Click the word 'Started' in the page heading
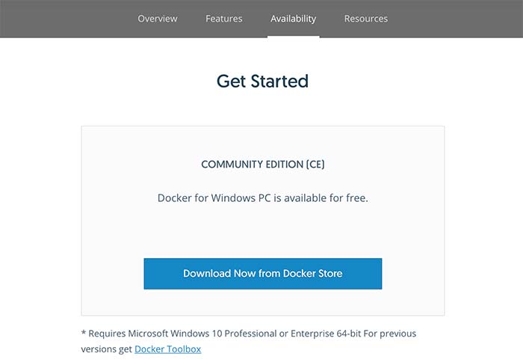 click(279, 81)
